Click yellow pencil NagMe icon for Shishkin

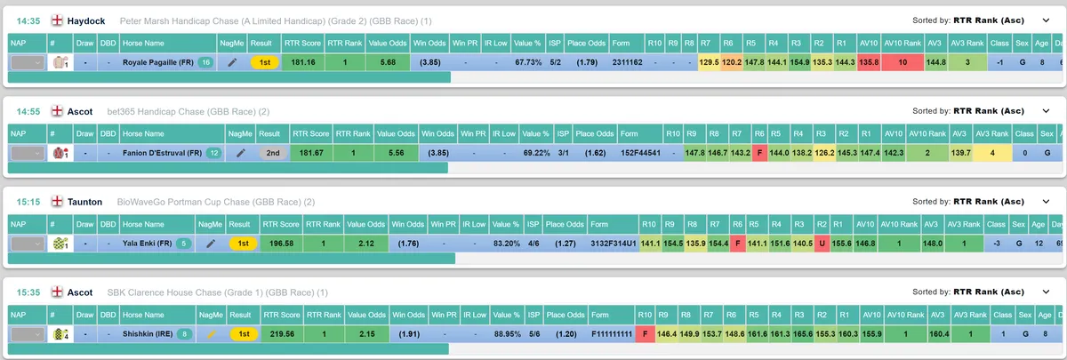coord(211,334)
